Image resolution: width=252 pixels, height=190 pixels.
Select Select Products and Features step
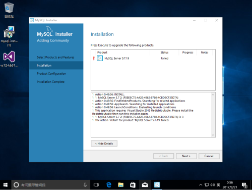point(56,57)
